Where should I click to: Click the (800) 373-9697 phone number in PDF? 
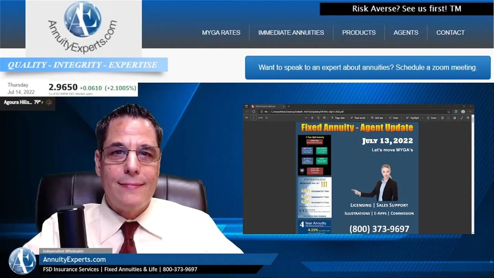379,229
